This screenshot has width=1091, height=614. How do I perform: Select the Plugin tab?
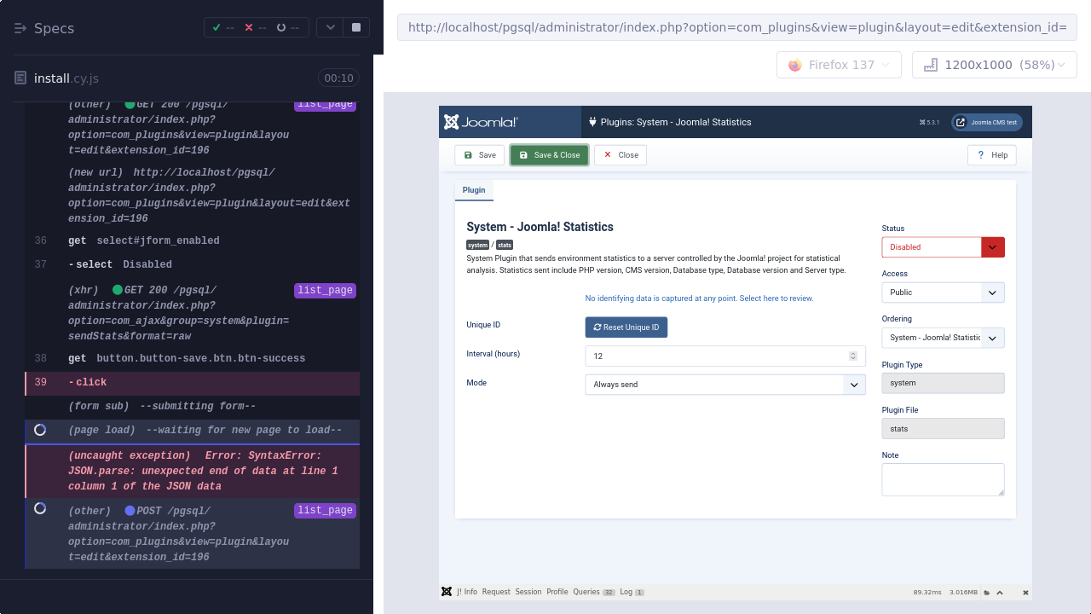pyautogui.click(x=474, y=190)
